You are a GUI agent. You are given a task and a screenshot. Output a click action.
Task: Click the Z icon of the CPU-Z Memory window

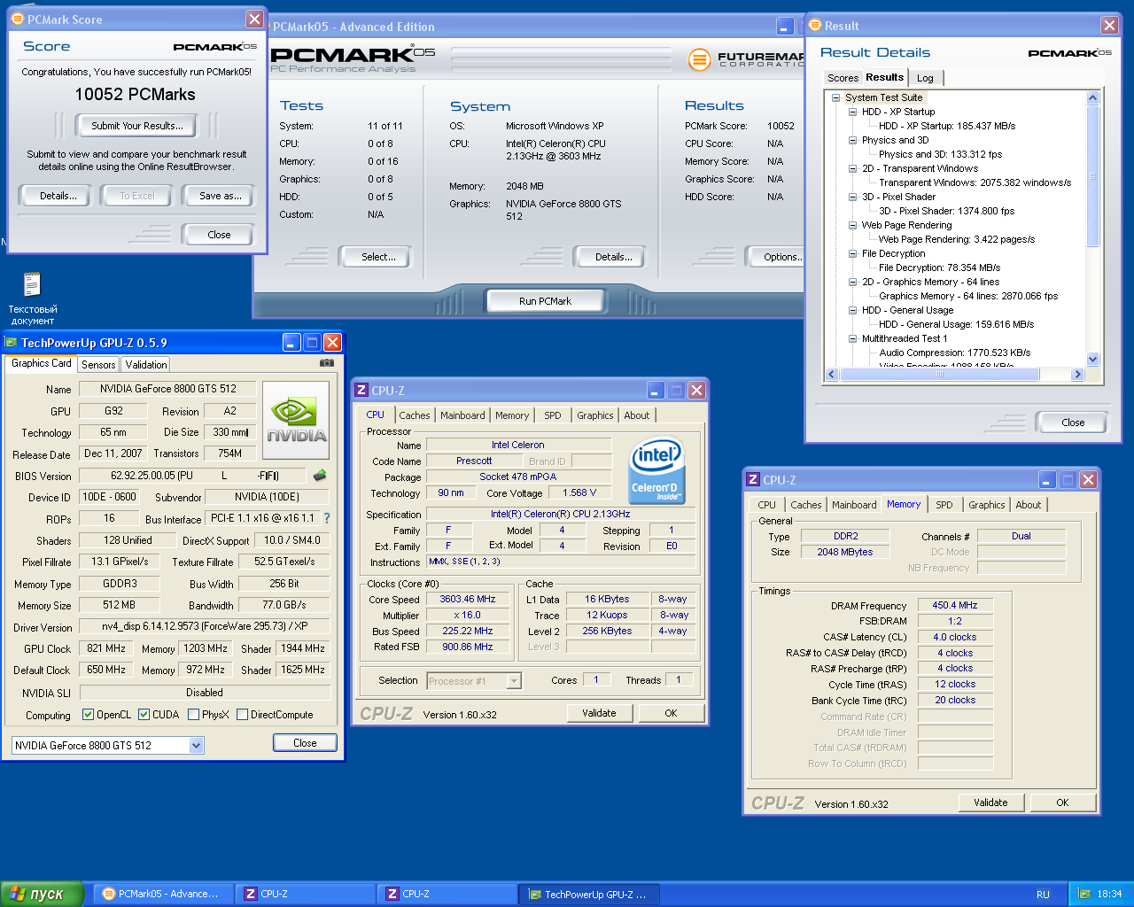coord(753,479)
